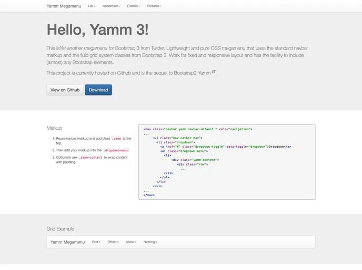Viewport: 362px width, 270px height.
Task: Expand the Classic dropdown menu
Action: click(x=134, y=6)
